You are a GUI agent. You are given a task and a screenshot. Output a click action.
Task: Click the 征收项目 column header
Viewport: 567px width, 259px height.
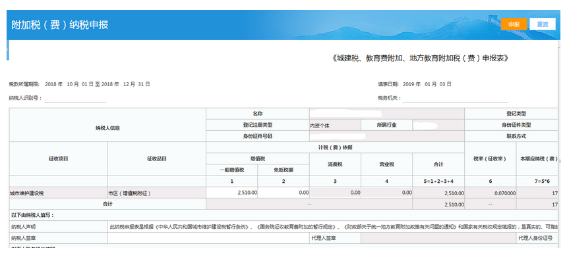[58, 158]
